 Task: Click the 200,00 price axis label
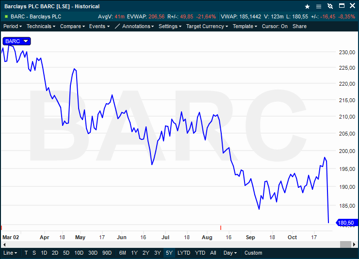point(347,151)
